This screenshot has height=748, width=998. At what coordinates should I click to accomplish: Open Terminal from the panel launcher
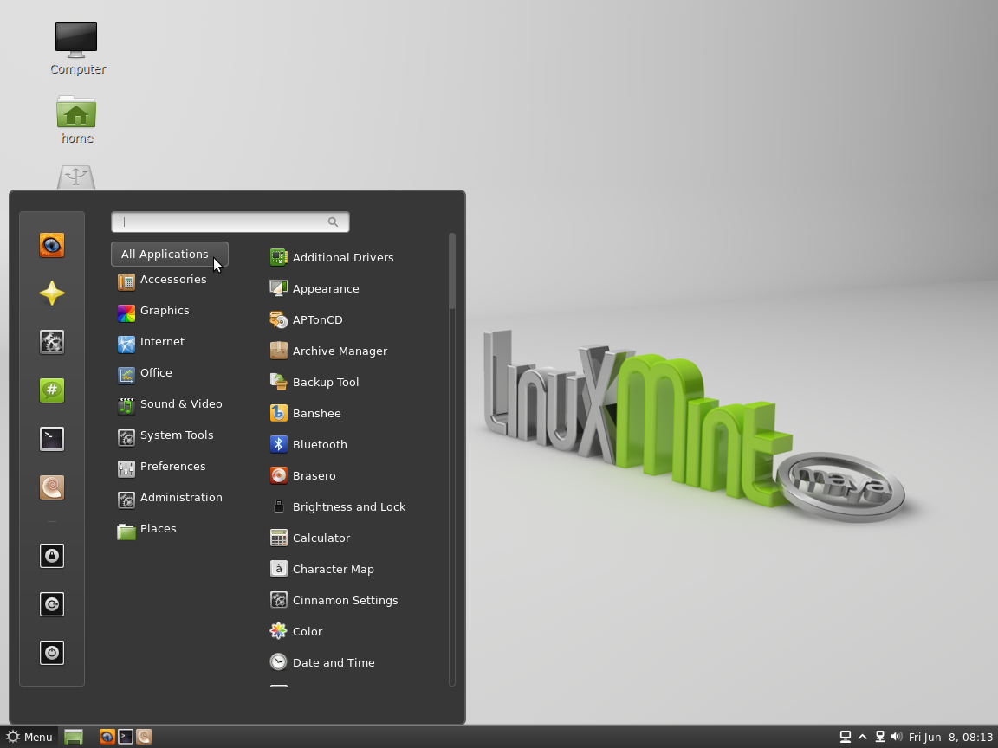[126, 738]
